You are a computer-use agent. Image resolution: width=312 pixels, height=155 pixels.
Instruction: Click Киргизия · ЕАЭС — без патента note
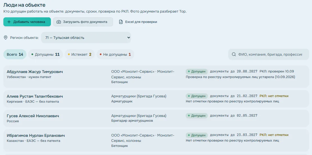tap(33, 102)
